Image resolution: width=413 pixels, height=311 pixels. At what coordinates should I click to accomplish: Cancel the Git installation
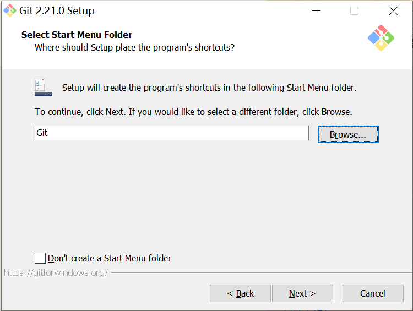[373, 293]
